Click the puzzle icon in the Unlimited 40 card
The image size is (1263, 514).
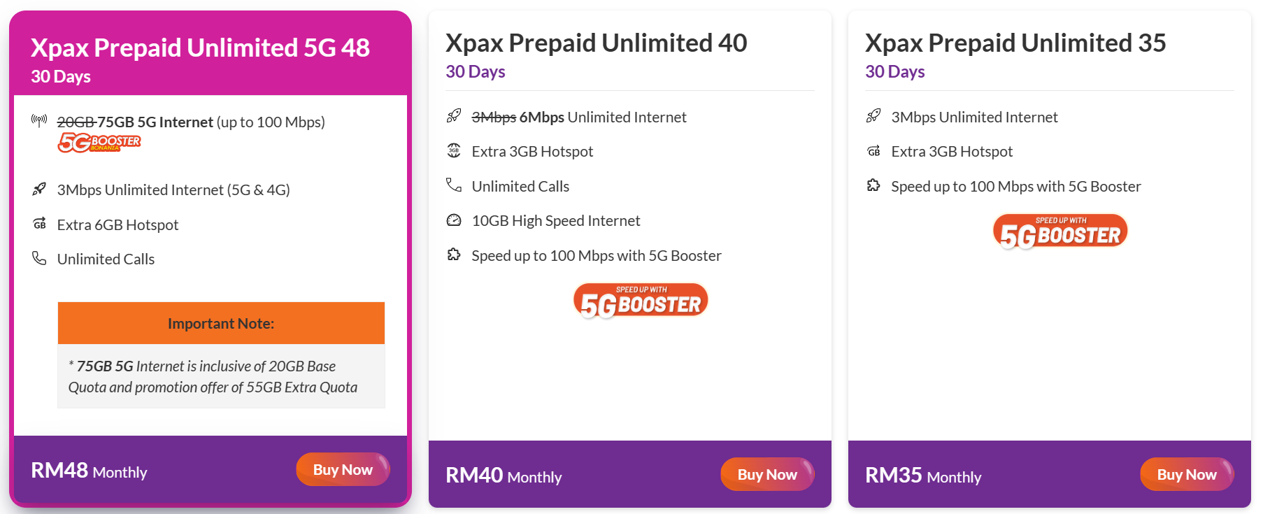tap(454, 255)
